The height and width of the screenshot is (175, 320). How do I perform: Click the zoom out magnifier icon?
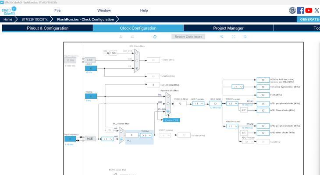click(245, 37)
